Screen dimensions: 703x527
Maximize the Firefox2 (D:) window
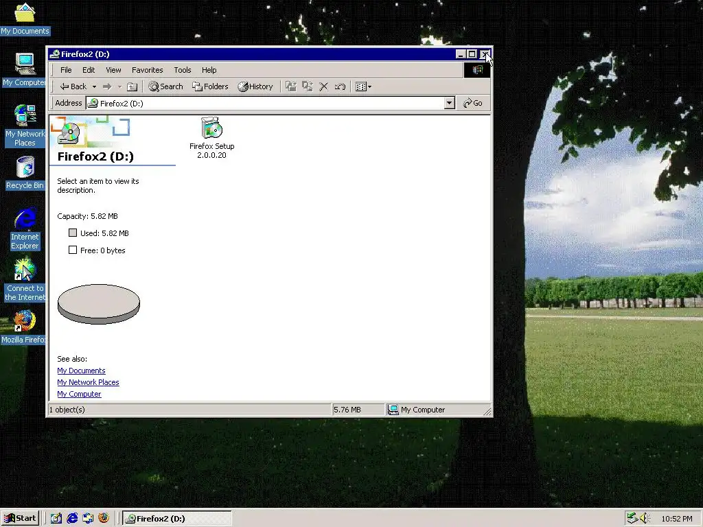(472, 54)
